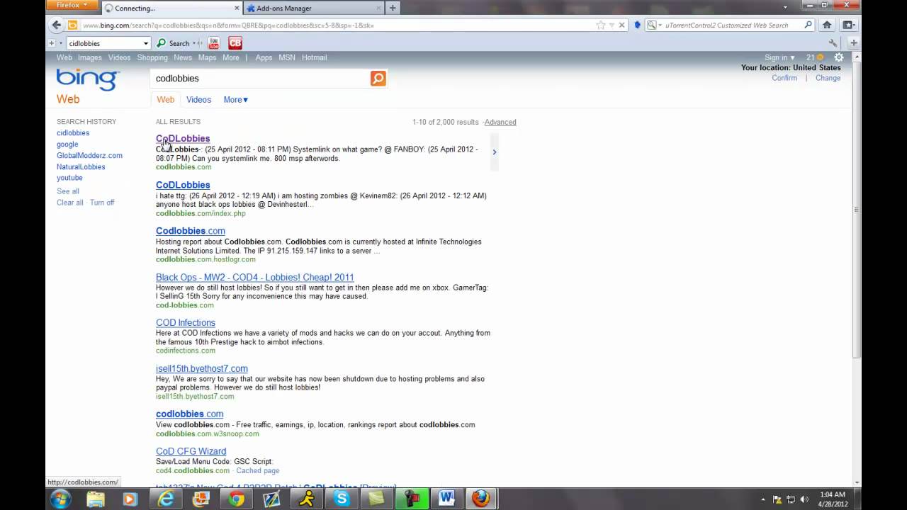The image size is (907, 510).
Task: Open the CoD CFG Wizard result
Action: pos(191,451)
